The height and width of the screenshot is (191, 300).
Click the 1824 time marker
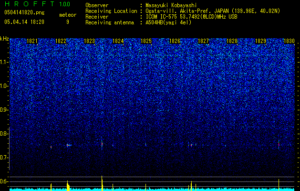[x=118, y=41]
